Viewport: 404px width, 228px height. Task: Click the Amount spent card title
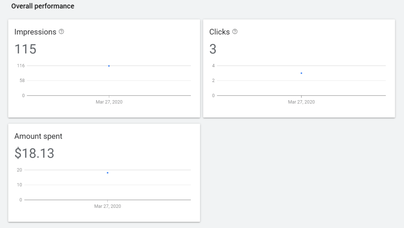coord(38,136)
